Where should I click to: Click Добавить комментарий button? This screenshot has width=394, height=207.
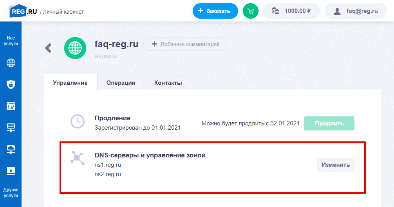[185, 44]
